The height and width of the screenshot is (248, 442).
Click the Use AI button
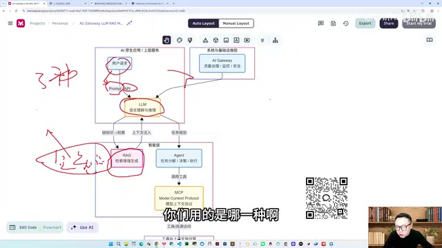click(x=82, y=227)
